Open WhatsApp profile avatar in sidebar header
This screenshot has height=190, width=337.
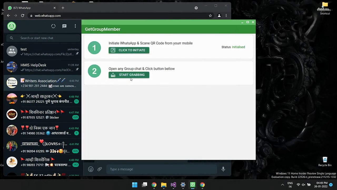point(12,26)
